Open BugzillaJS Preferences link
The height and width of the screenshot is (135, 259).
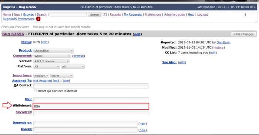coord(18,19)
